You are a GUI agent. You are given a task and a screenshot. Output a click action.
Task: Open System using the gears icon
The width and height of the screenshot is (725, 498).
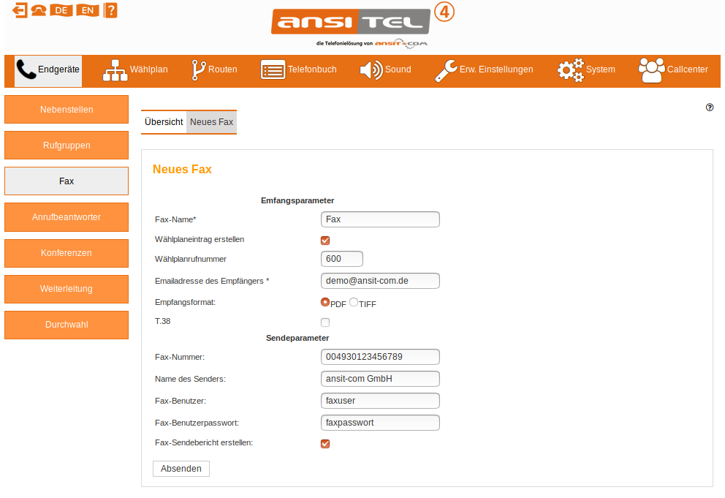(x=571, y=70)
